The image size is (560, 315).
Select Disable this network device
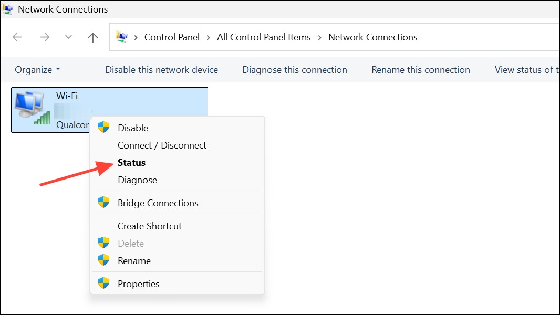click(161, 70)
